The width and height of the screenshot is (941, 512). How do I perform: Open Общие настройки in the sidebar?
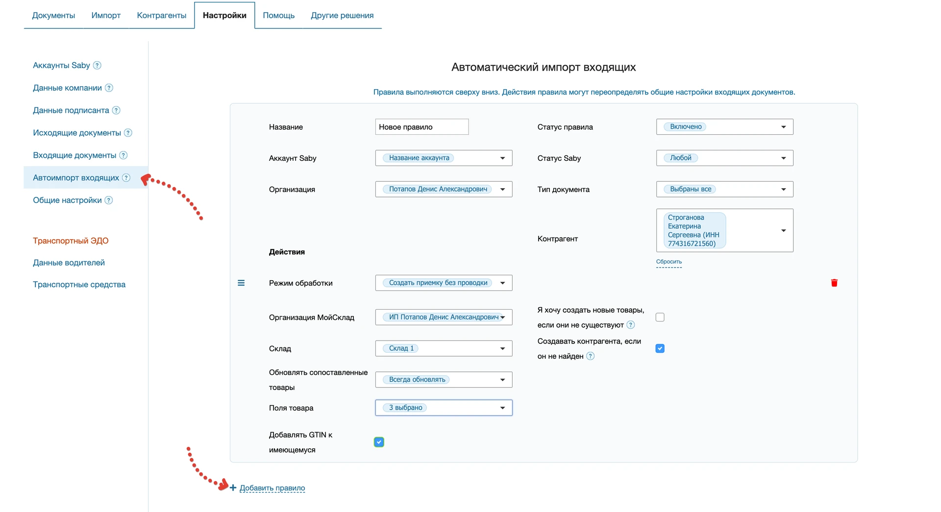point(67,200)
